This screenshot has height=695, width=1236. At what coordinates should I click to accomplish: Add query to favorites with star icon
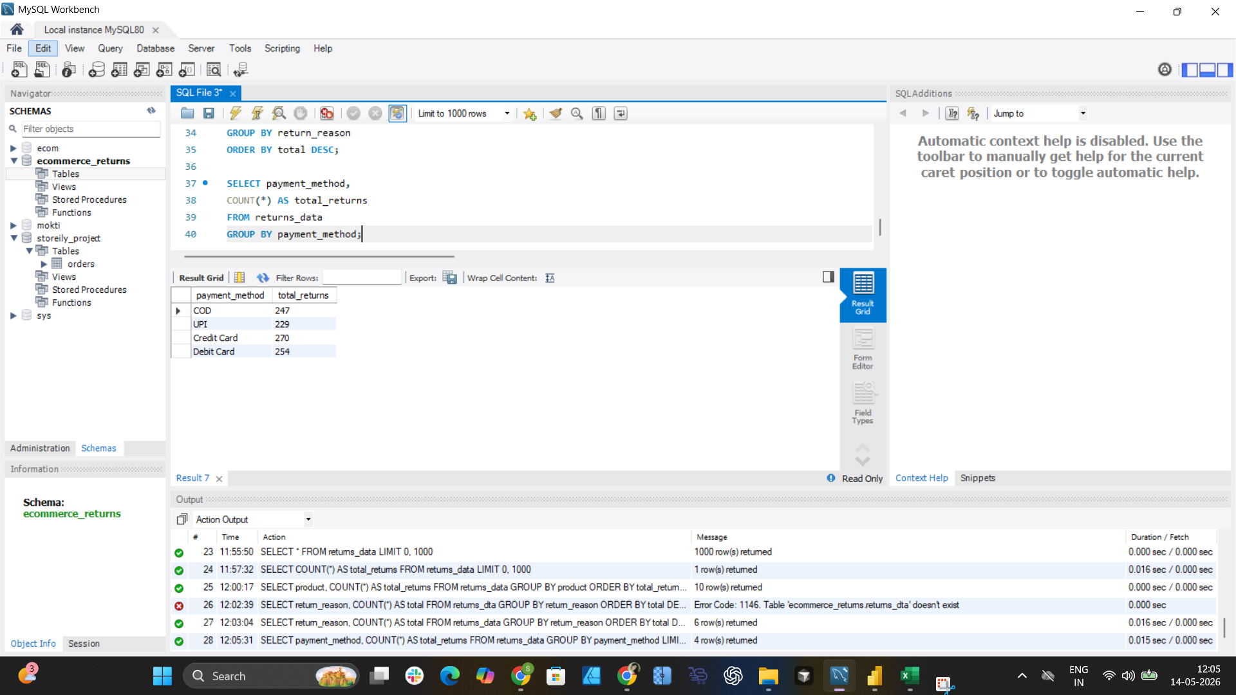(x=529, y=114)
